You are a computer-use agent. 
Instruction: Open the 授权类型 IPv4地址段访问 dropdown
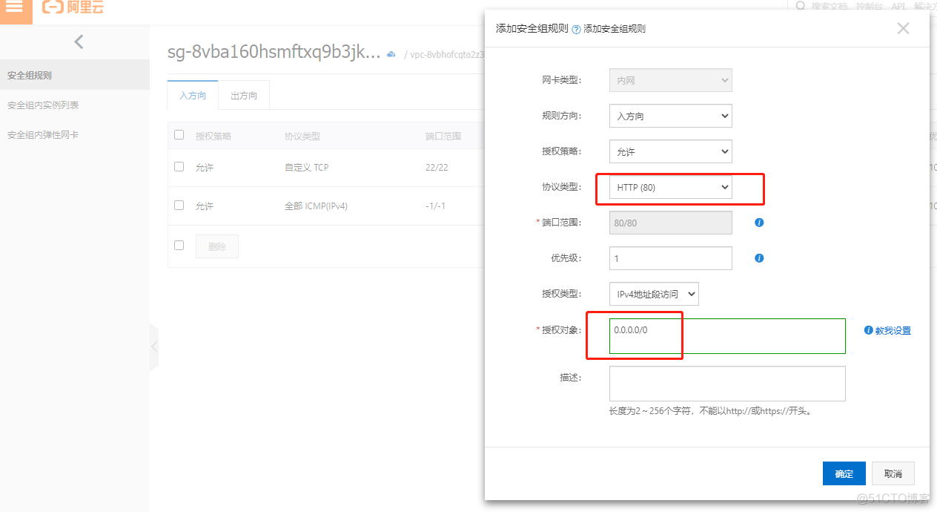pyautogui.click(x=654, y=294)
